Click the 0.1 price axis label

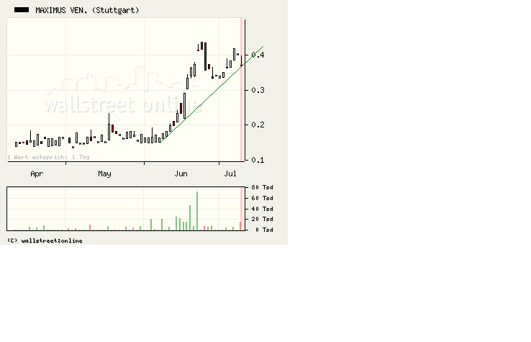[258, 159]
